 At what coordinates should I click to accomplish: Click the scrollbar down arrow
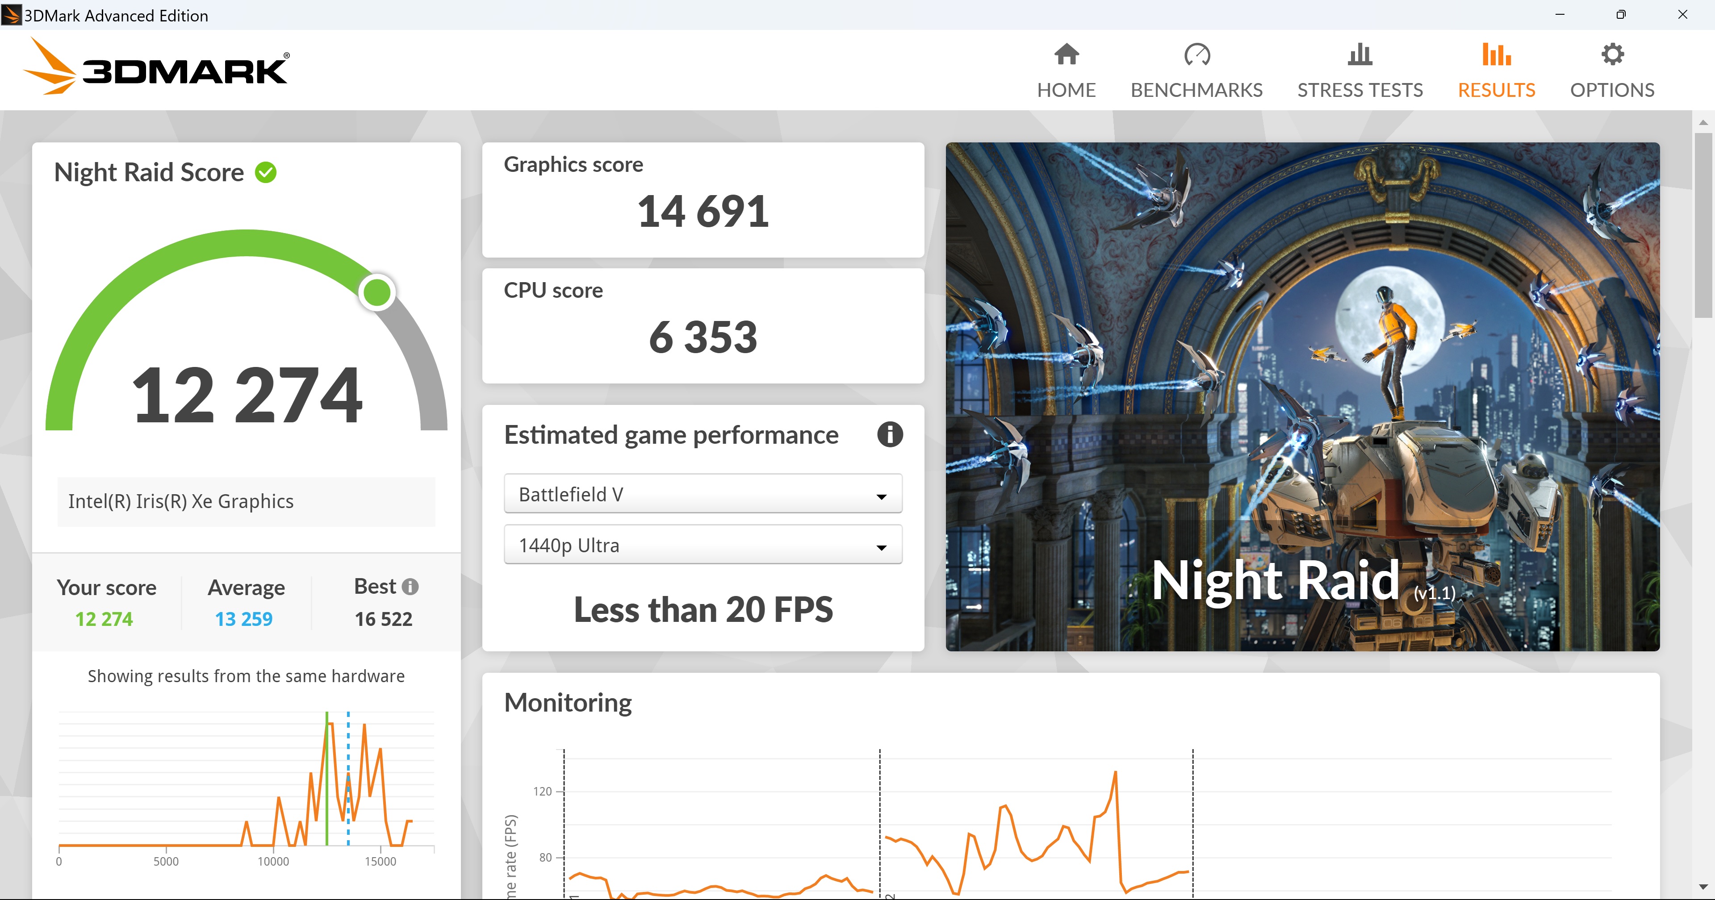click(x=1703, y=887)
